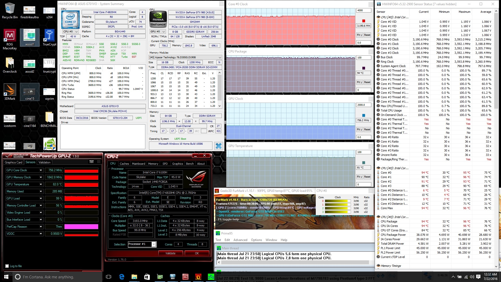Viewport: 501px width, 282px height.
Task: Click Fit y in GPU Temperature graph
Action: pyautogui.click(x=360, y=177)
